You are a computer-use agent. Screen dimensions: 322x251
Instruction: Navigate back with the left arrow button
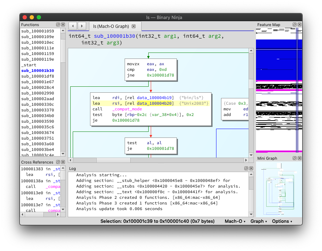[73, 26]
